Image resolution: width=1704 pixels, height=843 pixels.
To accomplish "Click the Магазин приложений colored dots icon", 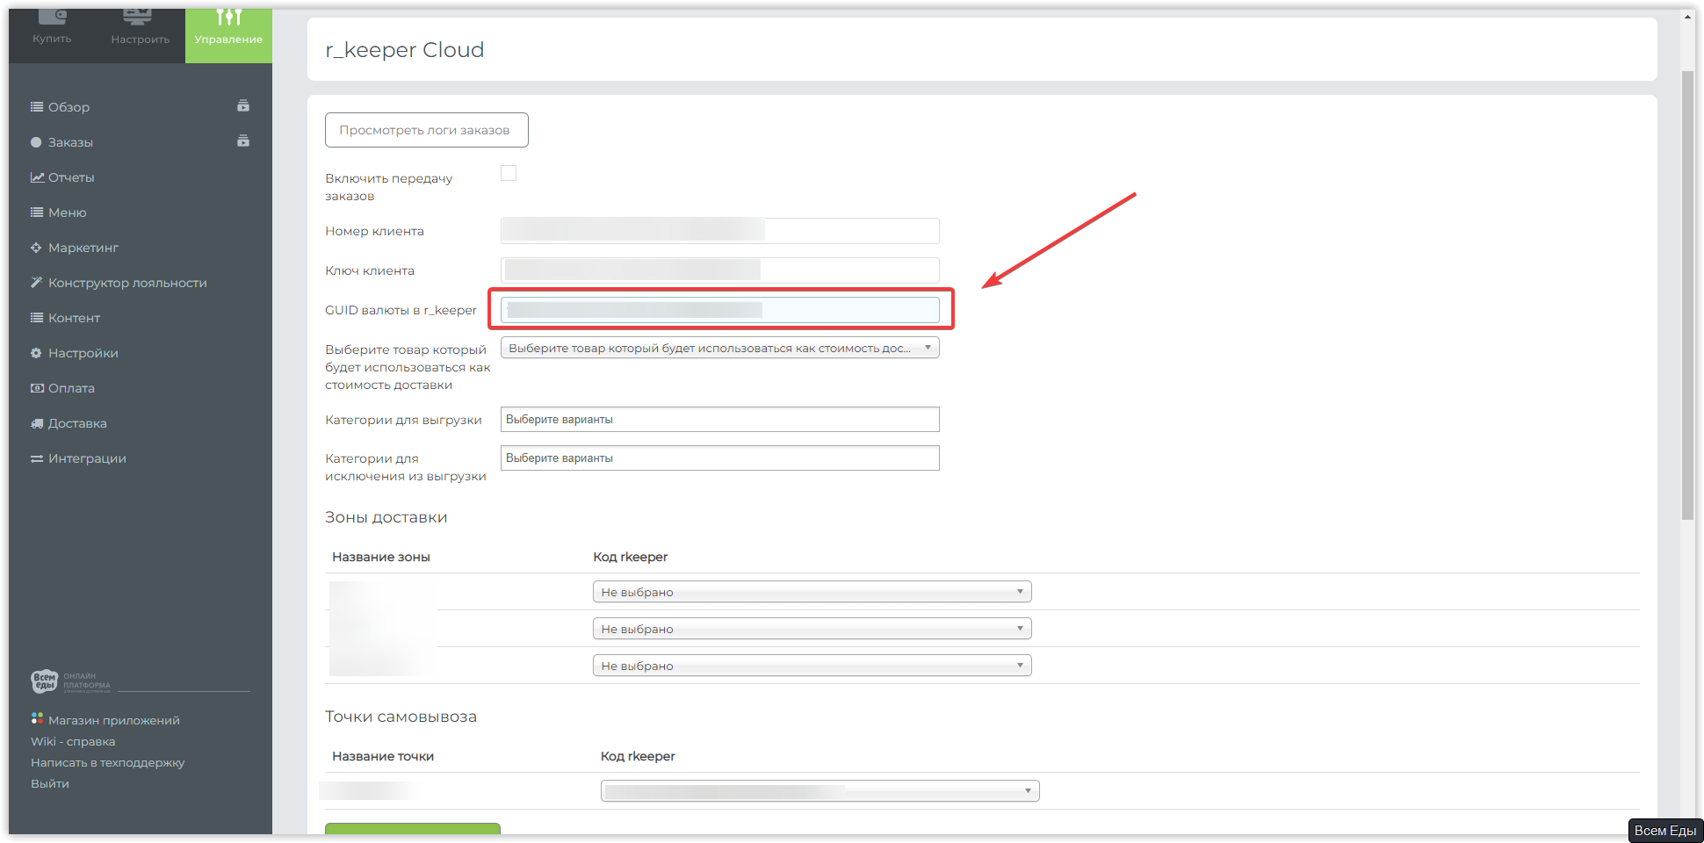I will click(37, 718).
